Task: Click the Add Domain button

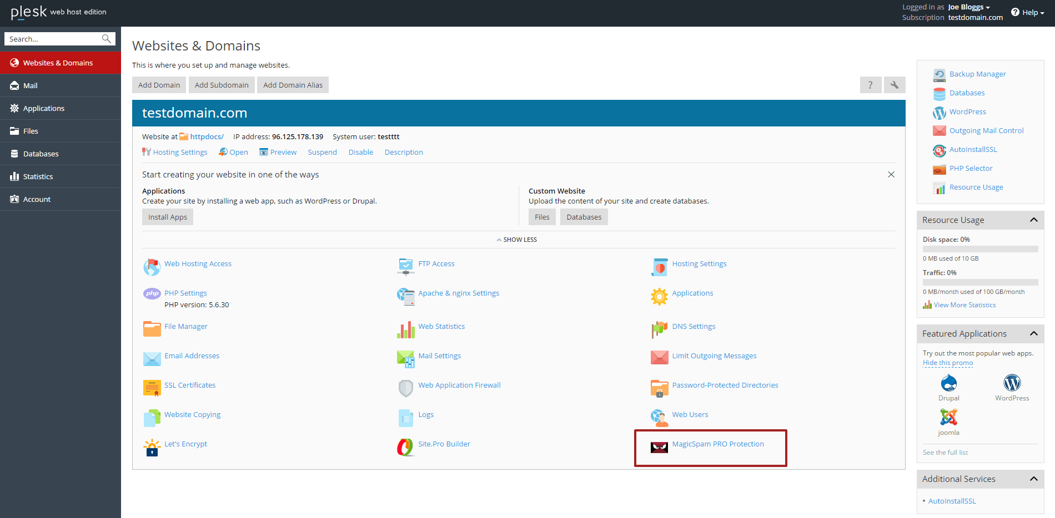Action: coord(159,85)
